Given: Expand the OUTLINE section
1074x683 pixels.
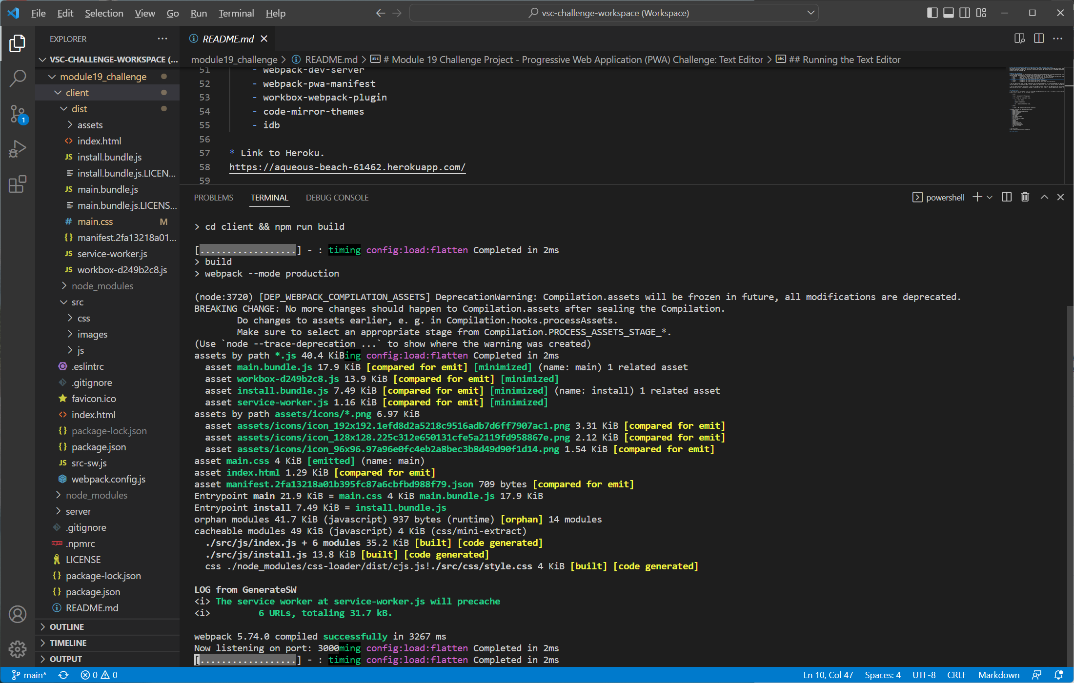Looking at the screenshot, I should click(x=67, y=627).
